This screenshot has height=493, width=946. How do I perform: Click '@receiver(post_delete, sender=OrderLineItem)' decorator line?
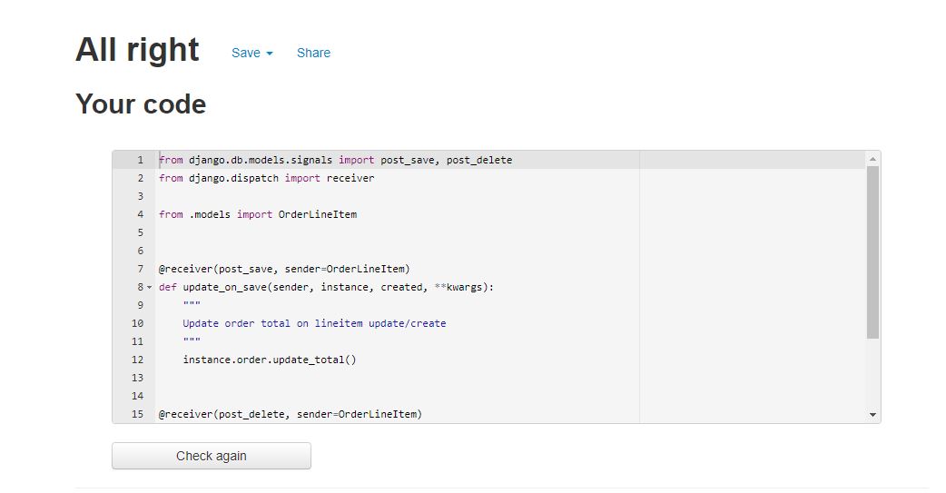[291, 414]
